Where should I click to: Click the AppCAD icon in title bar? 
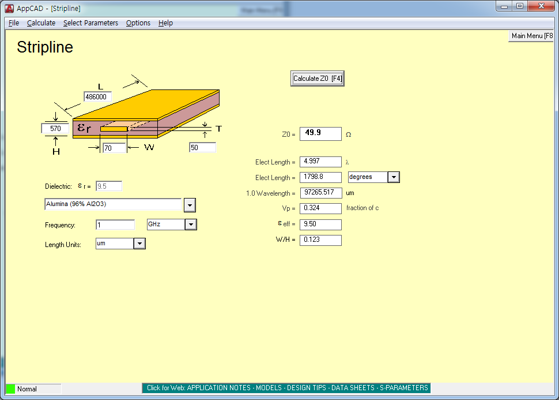[x=9, y=8]
